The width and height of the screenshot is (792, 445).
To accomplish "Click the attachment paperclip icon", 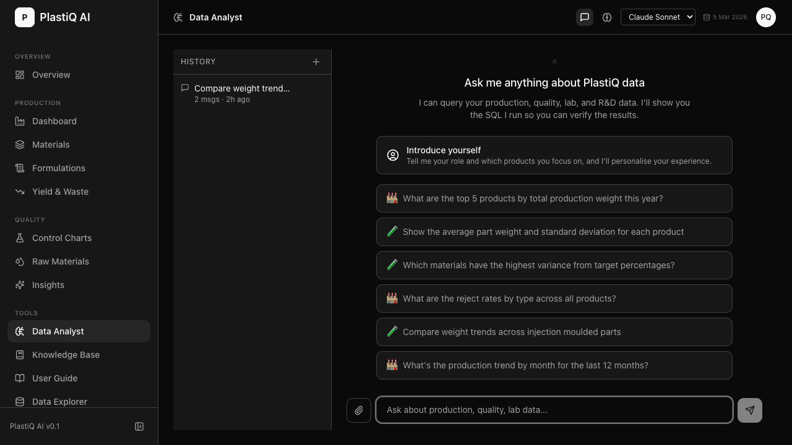I will 358,410.
